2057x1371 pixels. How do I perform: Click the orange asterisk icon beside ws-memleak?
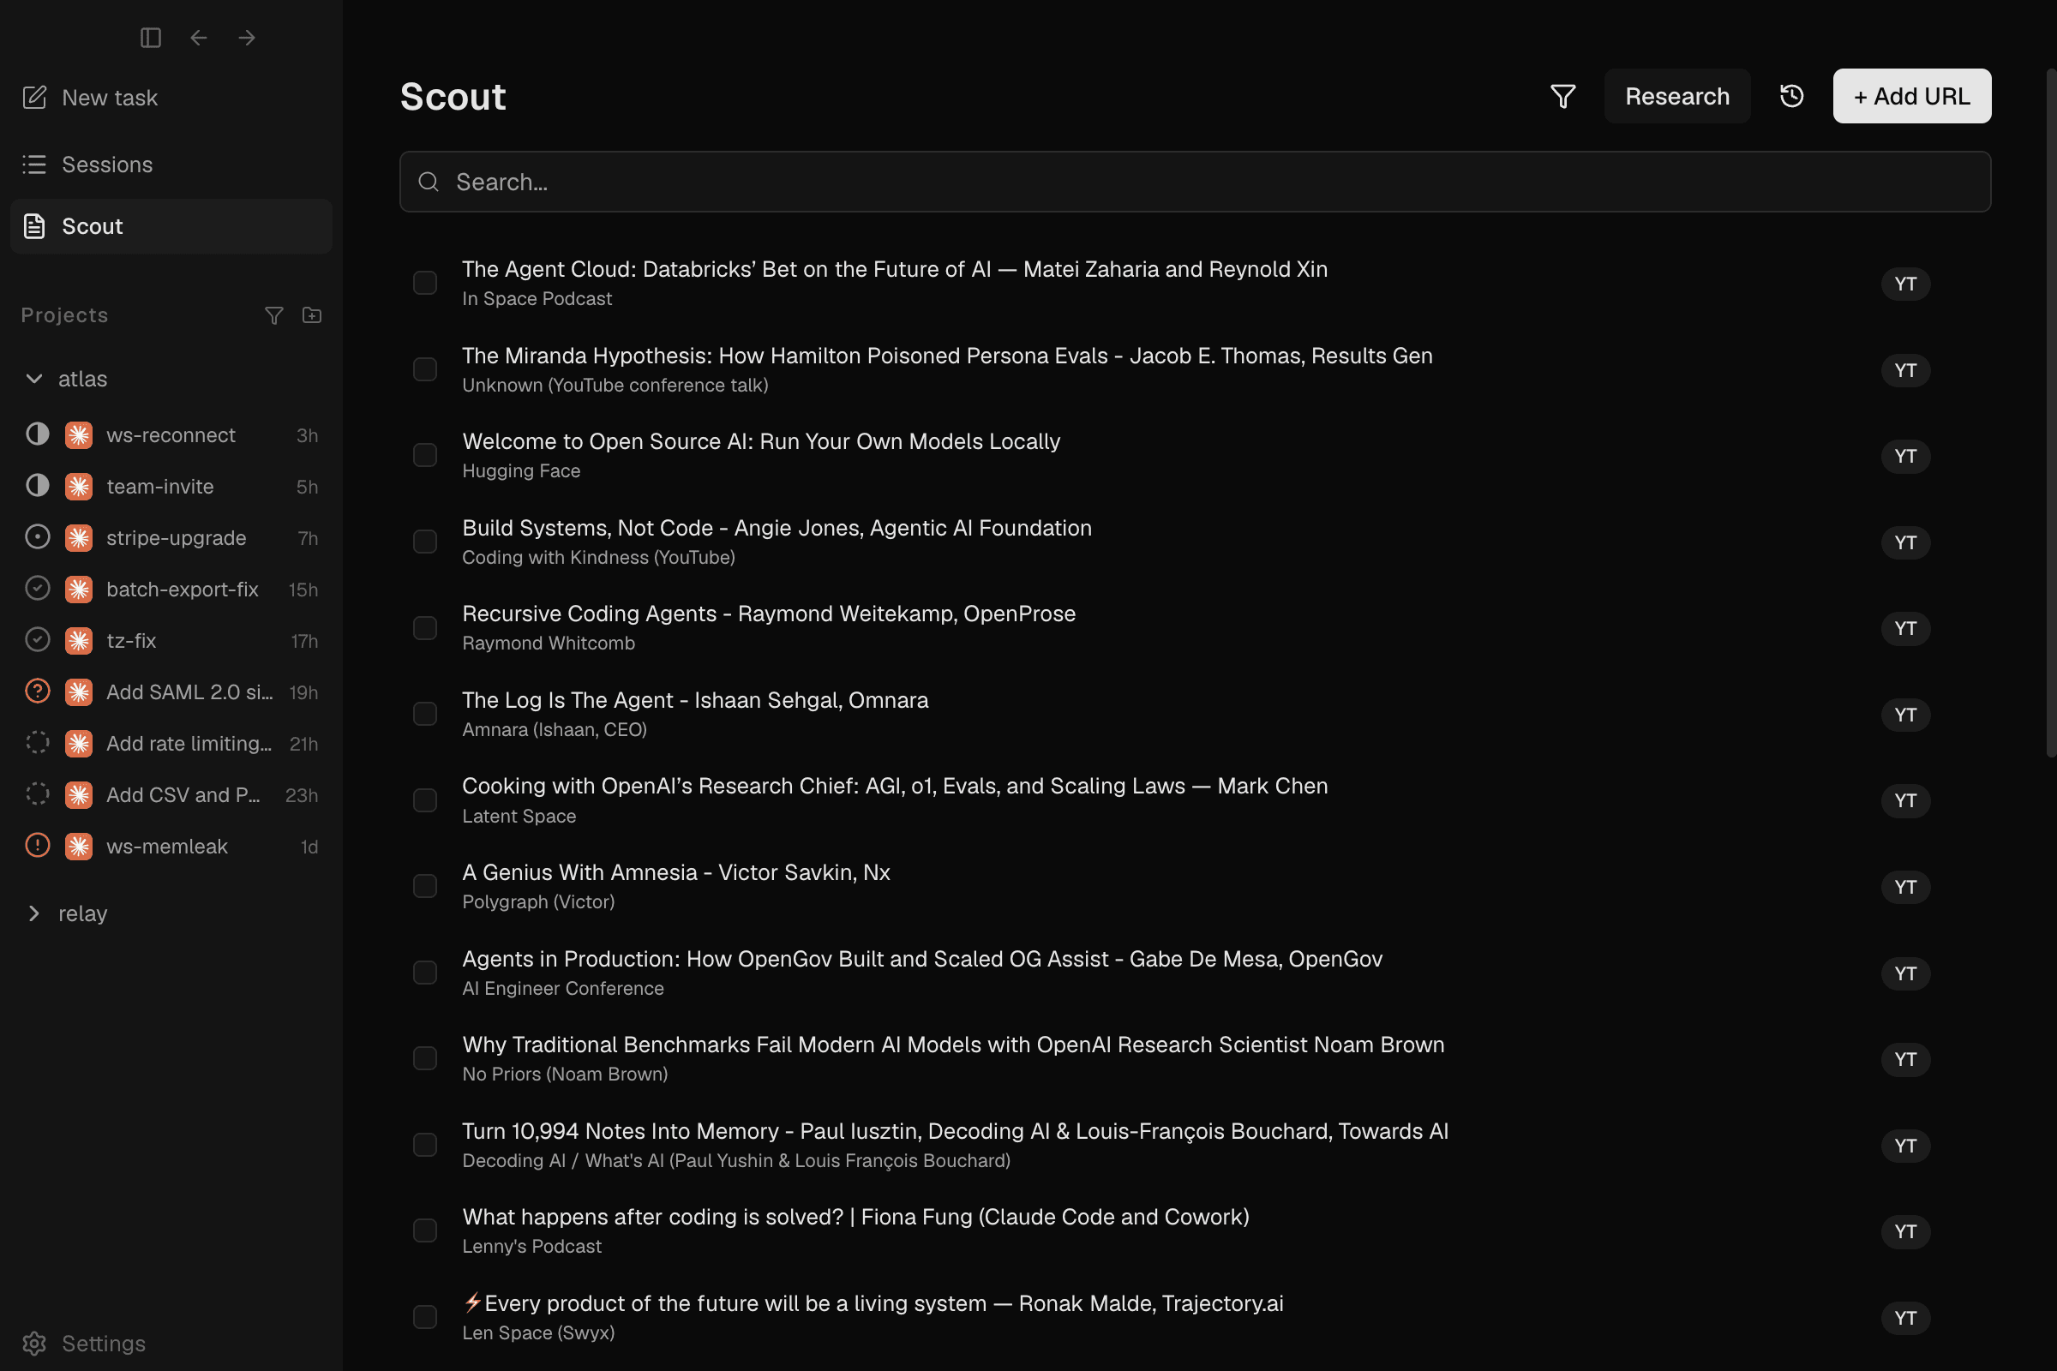[79, 847]
